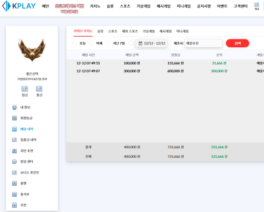This screenshot has height=212, width=264.
Task: Open 카지노 in the top navigation menu
Action: [x=95, y=6]
